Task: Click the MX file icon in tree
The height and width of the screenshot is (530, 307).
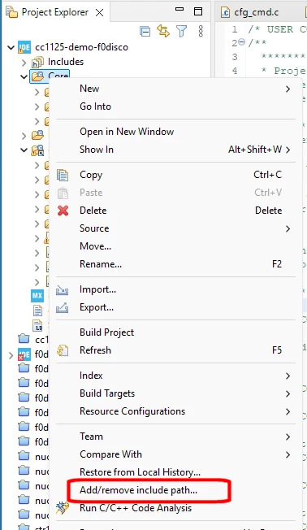Action: tap(37, 296)
